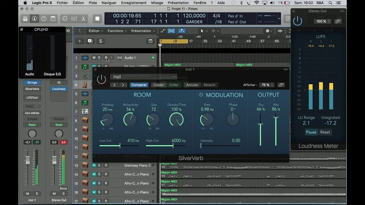365x205 pixels.
Task: Toggle the automation curve icon
Action: [163, 31]
